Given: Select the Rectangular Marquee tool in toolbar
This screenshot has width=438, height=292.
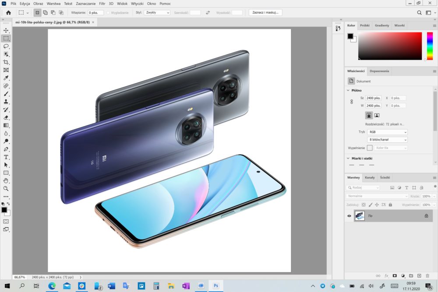Looking at the screenshot, I should pos(6,38).
